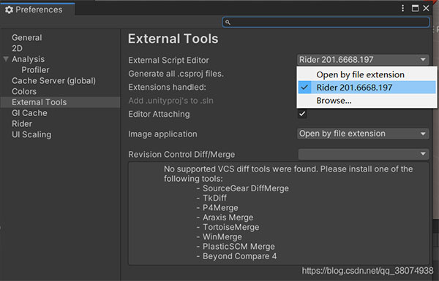Click "Araxis Merge" in the tools list
This screenshot has width=439, height=281.
tap(228, 218)
